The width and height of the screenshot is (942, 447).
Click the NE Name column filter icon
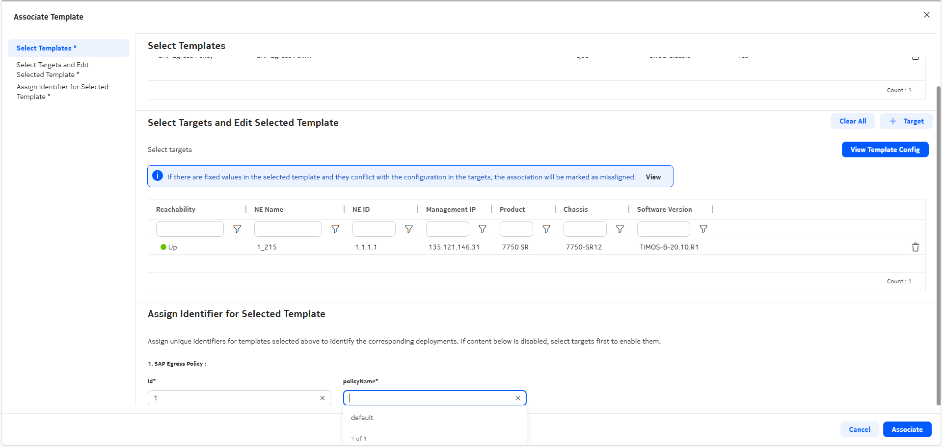click(x=335, y=229)
